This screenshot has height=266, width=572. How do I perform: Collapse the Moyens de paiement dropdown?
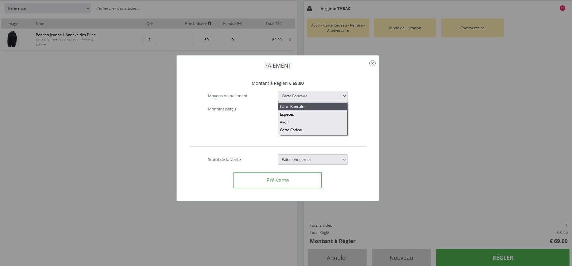tap(312, 96)
